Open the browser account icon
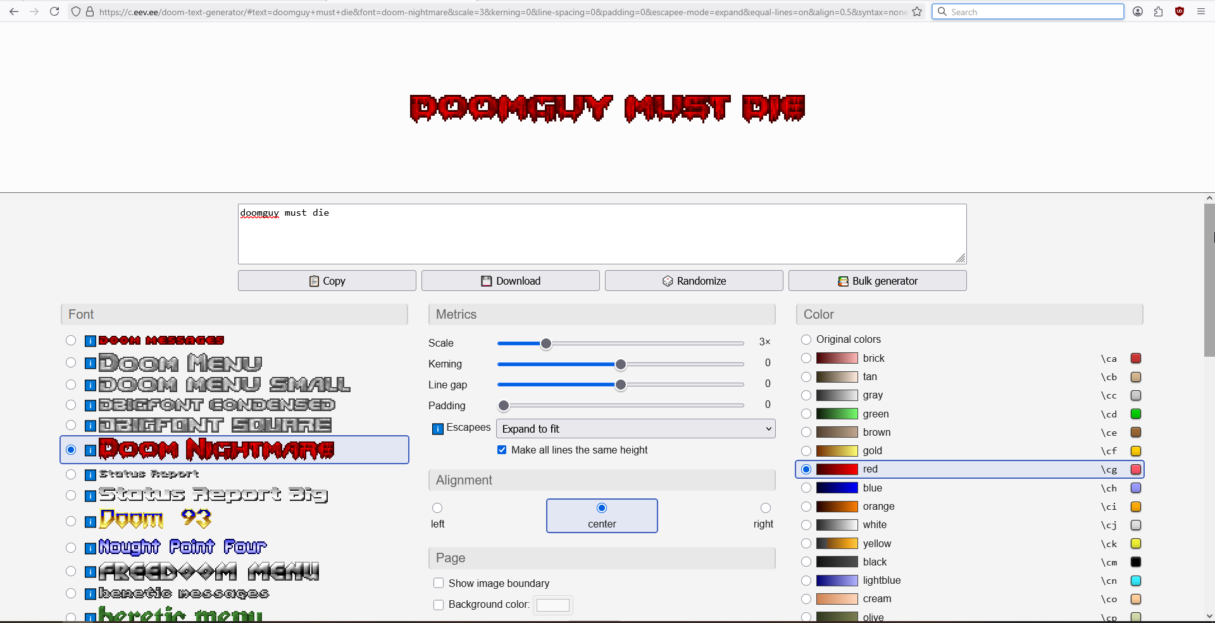Viewport: 1215px width, 623px height. point(1138,11)
